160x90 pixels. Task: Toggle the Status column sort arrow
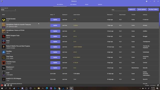tap(54, 15)
